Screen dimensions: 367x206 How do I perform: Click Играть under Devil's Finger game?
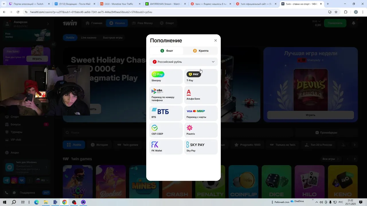[x=311, y=115]
